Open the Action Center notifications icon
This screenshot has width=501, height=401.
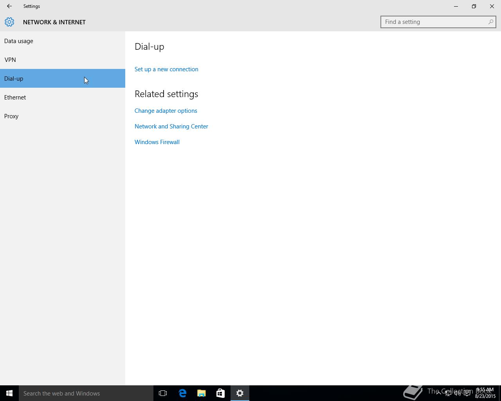[467, 393]
